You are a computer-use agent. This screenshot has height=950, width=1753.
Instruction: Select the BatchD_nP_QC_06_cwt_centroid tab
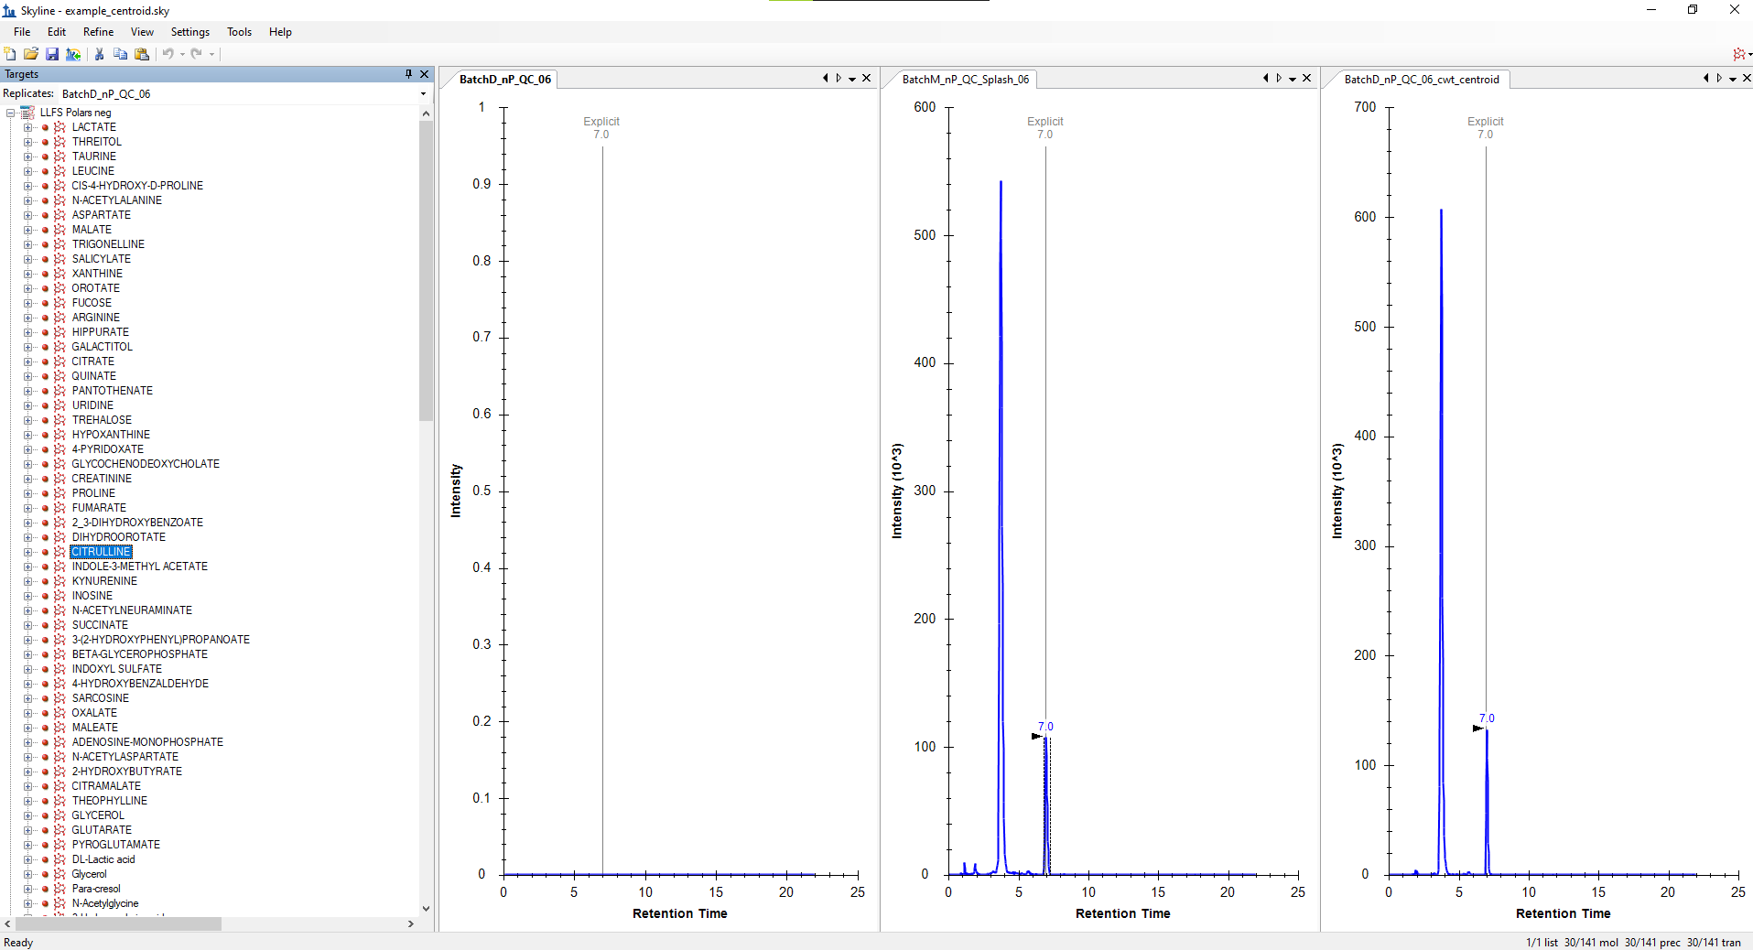(1421, 80)
